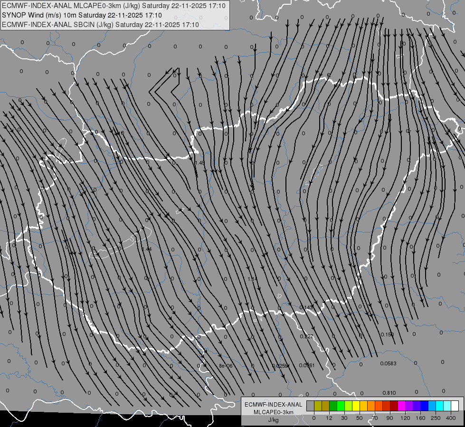Select the gray swatch in the legend
Viewport: 465px width, 427px height.
[x=311, y=406]
